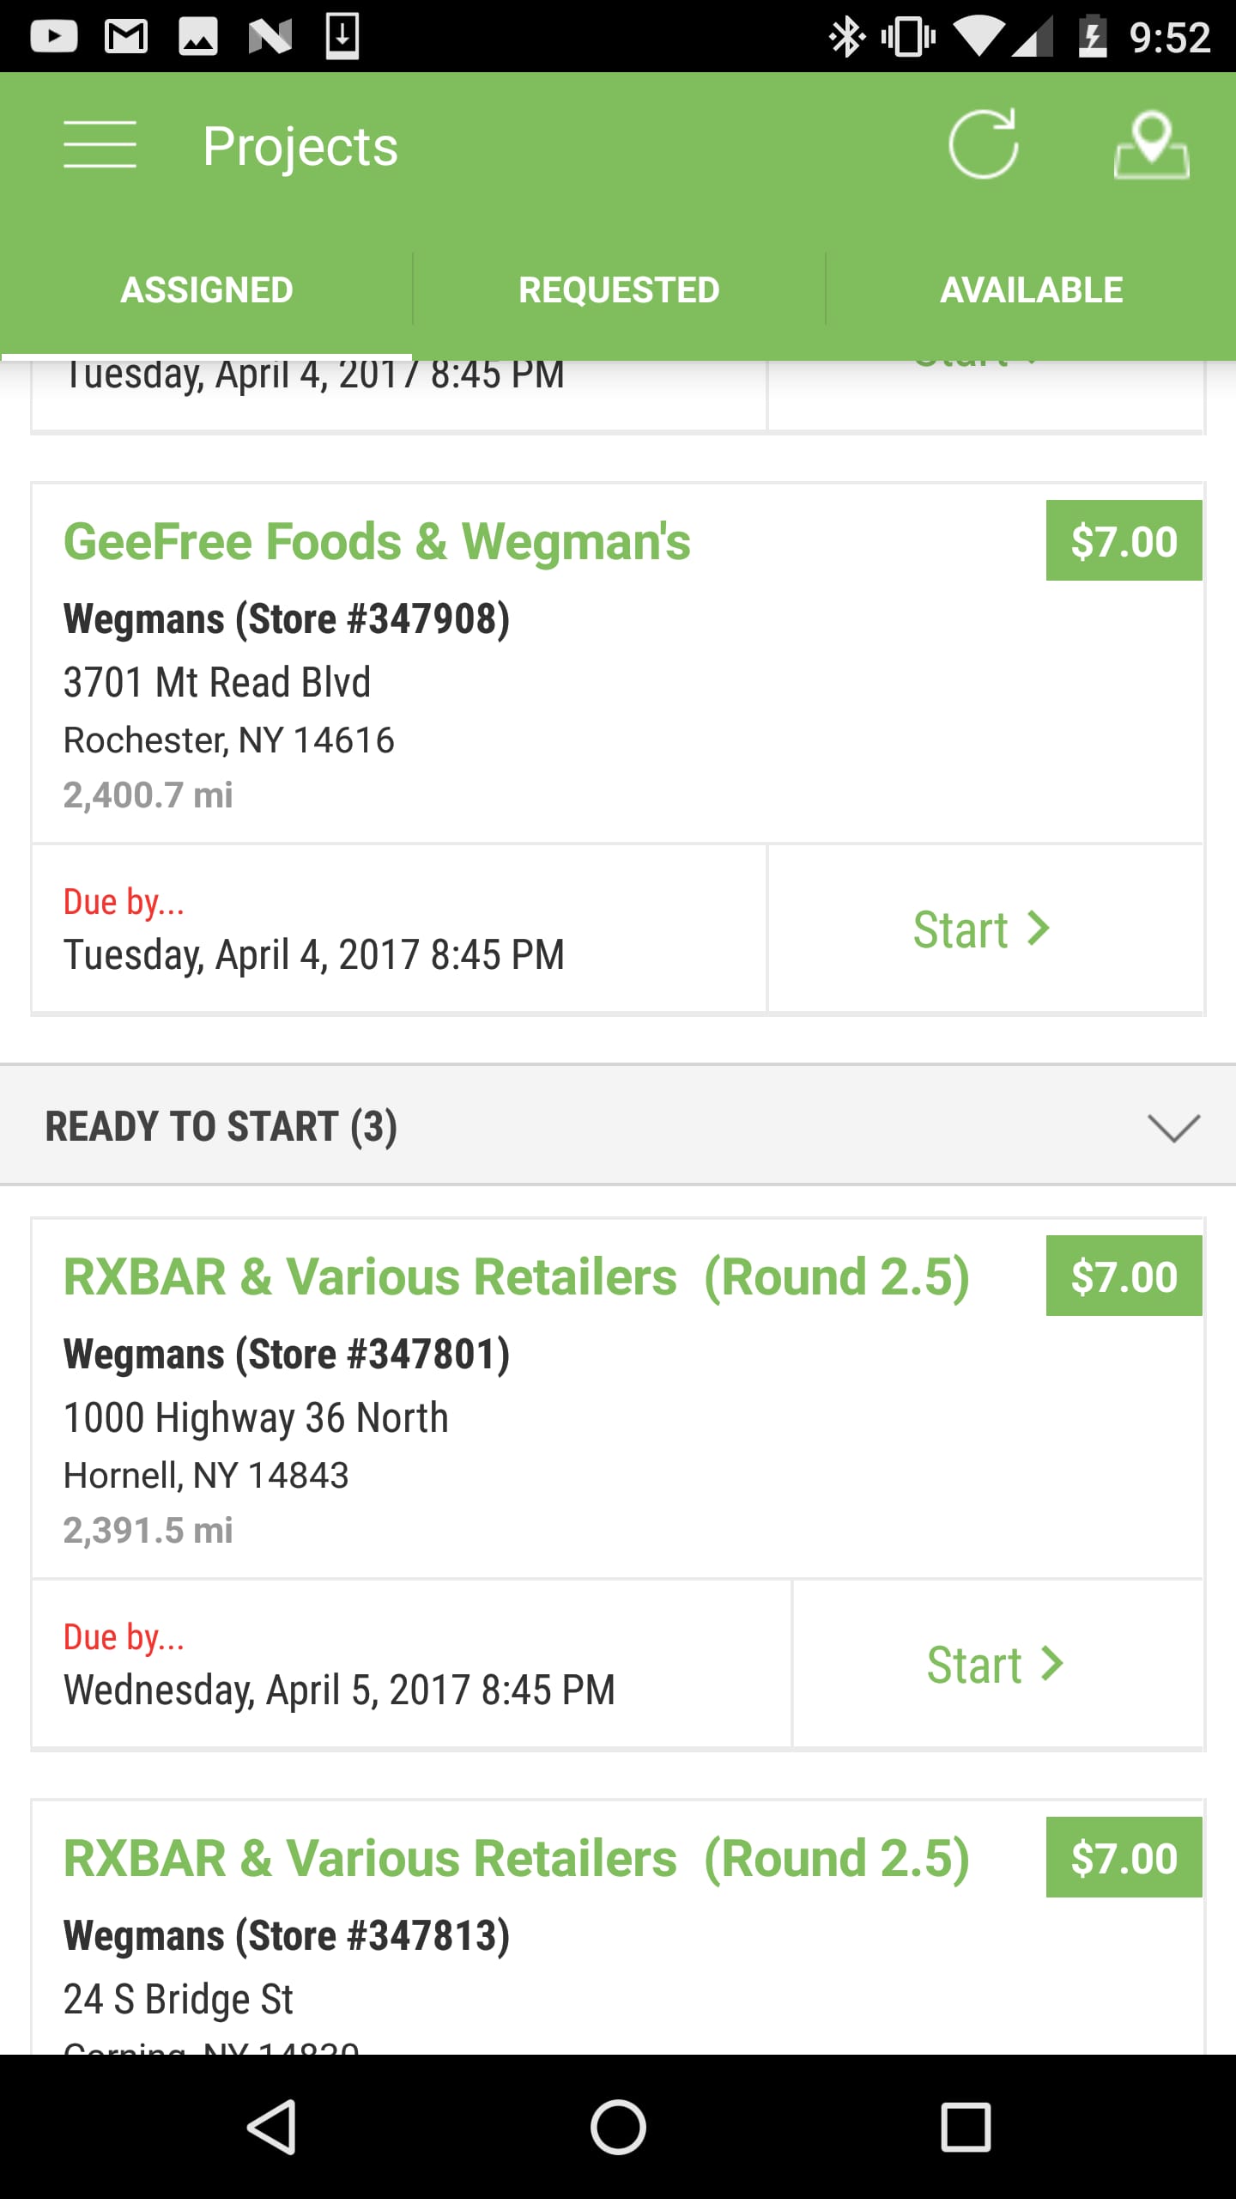1236x2199 pixels.
Task: Open the hamburger navigation menu
Action: [100, 144]
